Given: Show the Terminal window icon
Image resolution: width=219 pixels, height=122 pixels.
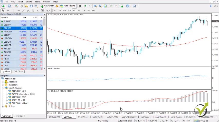Looking at the screenshot, I should tap(31, 6).
